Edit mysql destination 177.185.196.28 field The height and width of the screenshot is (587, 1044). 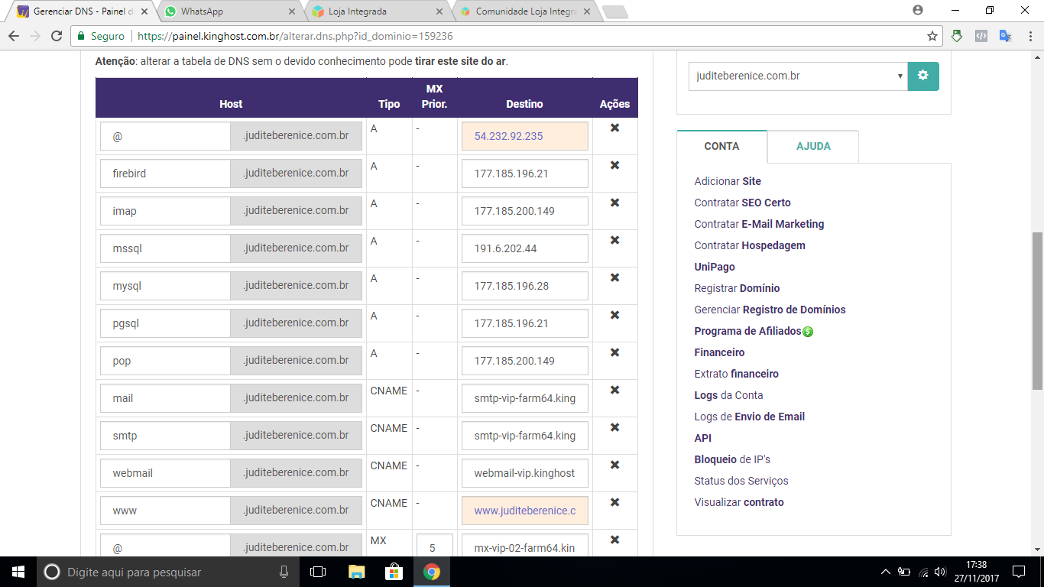[x=525, y=286]
